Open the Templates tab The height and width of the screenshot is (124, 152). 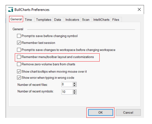(x=43, y=20)
